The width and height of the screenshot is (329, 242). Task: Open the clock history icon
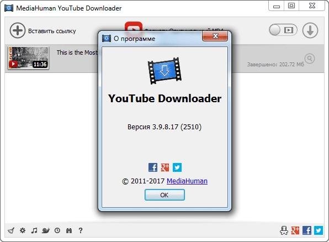57,230
